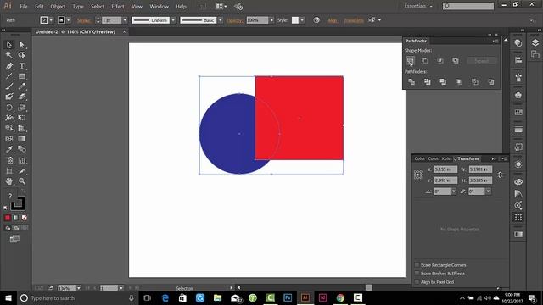Image resolution: width=543 pixels, height=305 pixels.
Task: Switch to the Transform panel tab
Action: [x=468, y=158]
